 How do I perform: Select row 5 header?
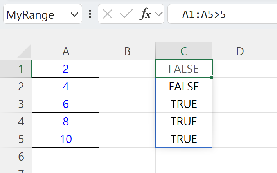pyautogui.click(x=16, y=139)
